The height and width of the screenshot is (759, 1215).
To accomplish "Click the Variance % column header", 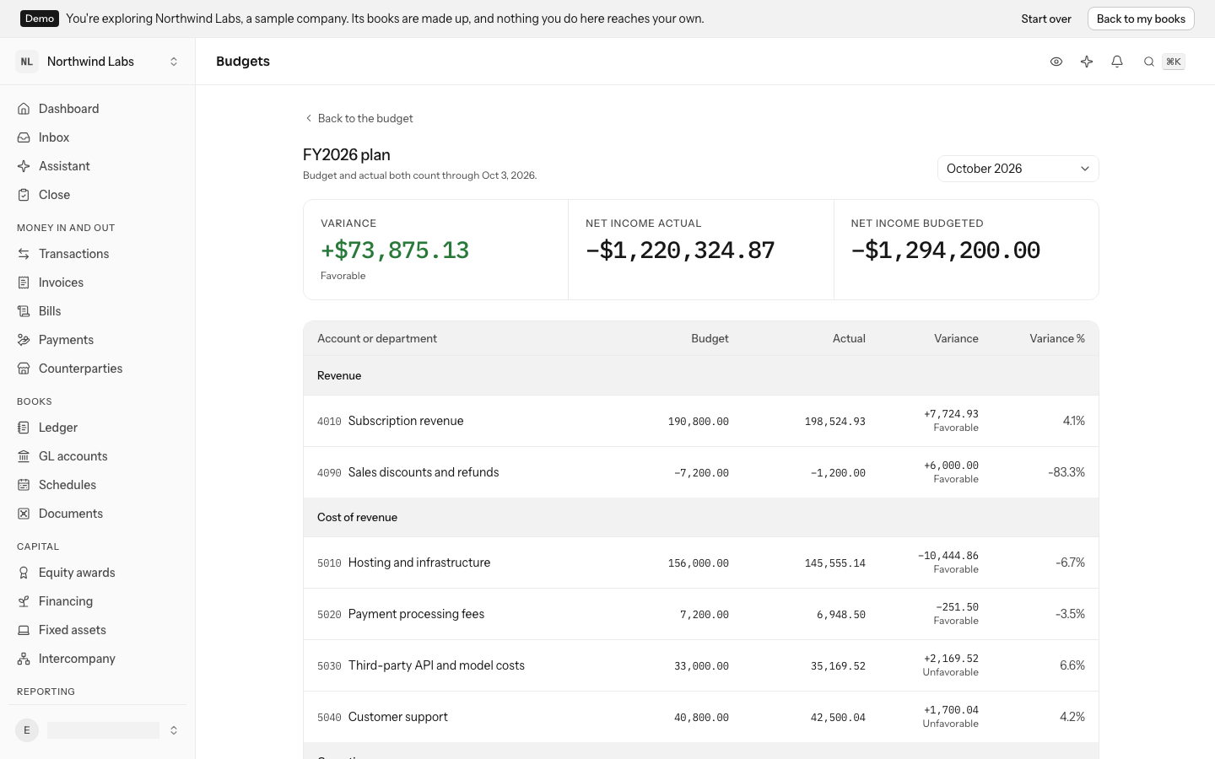I will point(1057,338).
